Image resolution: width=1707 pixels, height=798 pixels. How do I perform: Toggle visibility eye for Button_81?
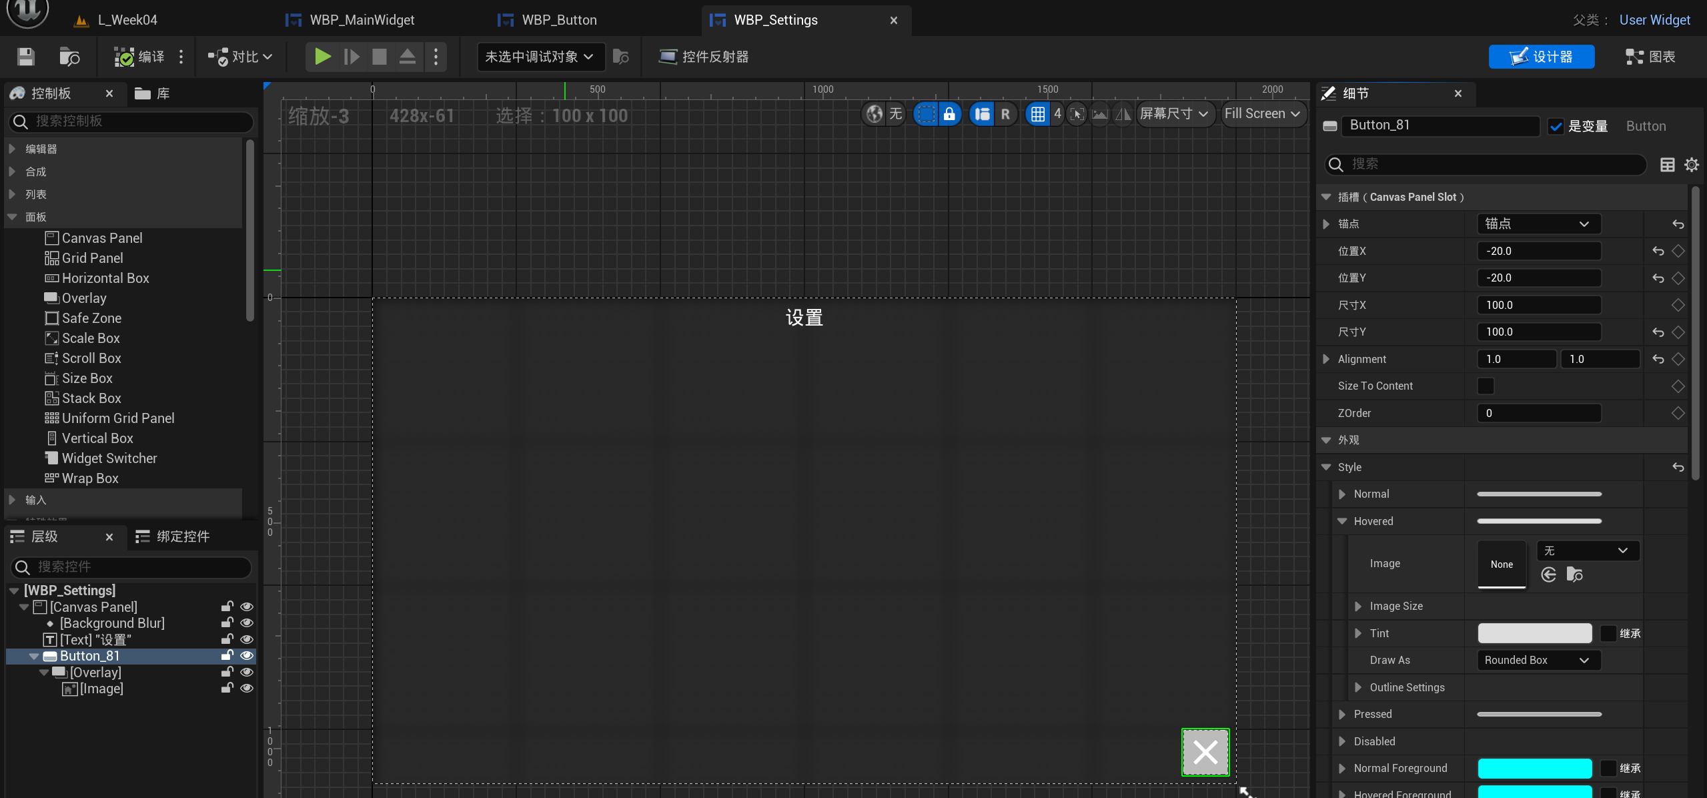click(x=246, y=656)
